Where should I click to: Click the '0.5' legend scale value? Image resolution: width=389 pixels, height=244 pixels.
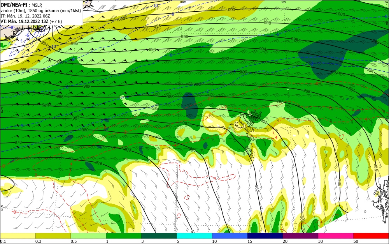74,241
